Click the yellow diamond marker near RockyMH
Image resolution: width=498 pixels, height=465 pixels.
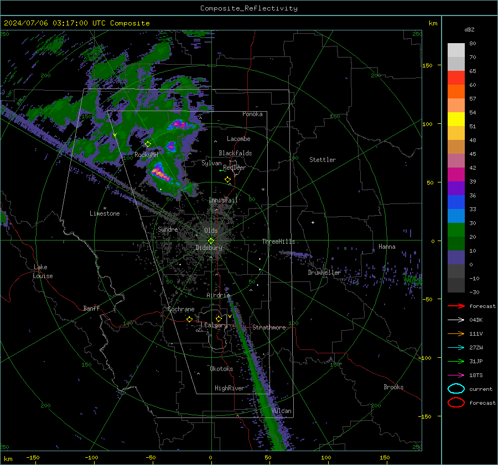click(x=148, y=144)
